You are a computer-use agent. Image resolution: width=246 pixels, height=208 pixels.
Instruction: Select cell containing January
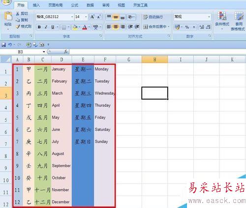pos(61,69)
